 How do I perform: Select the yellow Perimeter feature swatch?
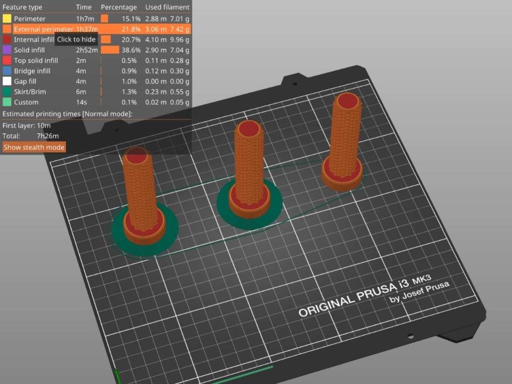click(6, 18)
